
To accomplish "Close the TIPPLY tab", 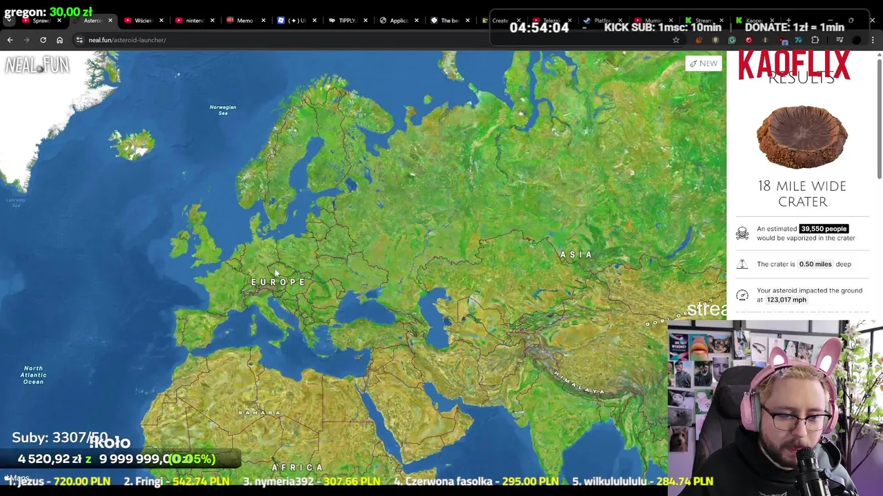I will point(366,21).
